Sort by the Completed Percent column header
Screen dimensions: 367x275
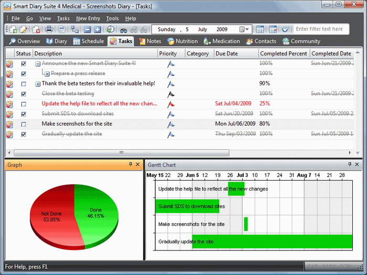pos(284,53)
